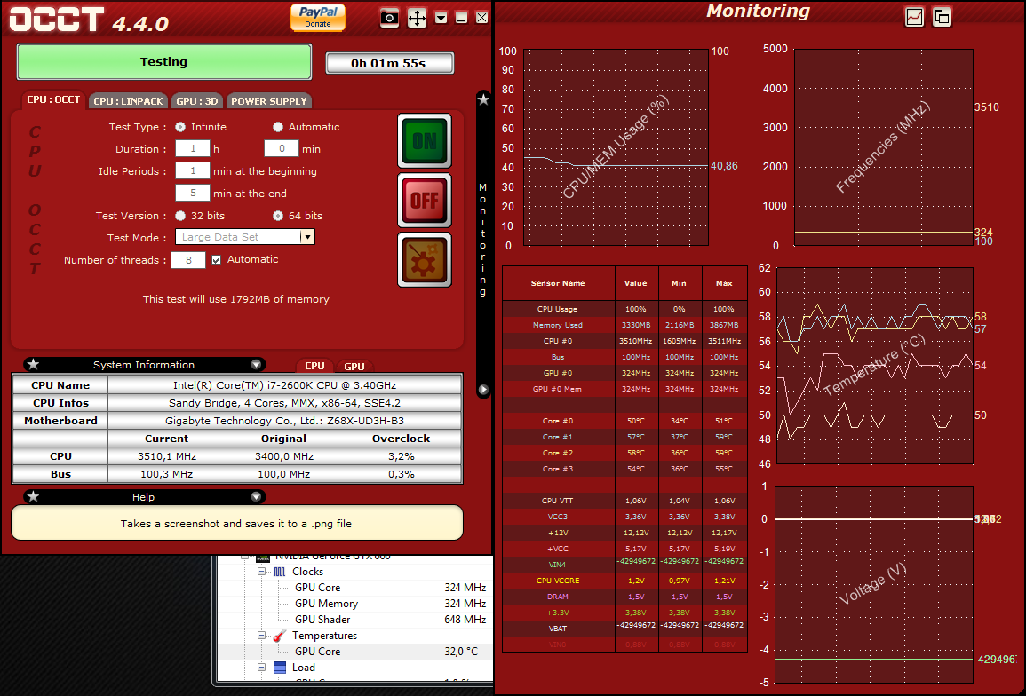
Task: Click the camera screenshot icon
Action: pos(389,18)
